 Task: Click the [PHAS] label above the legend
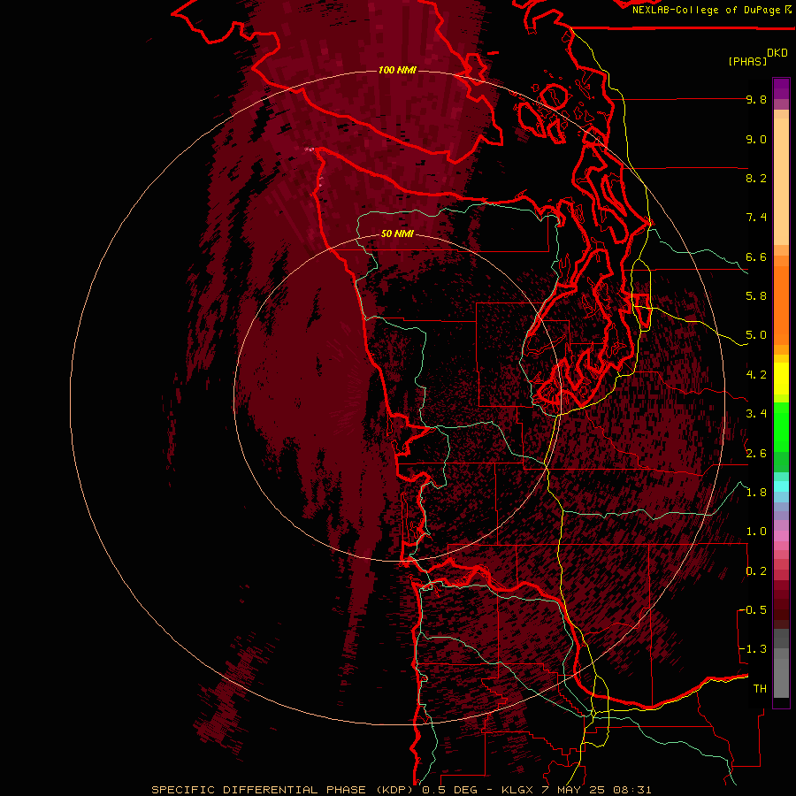tap(747, 61)
